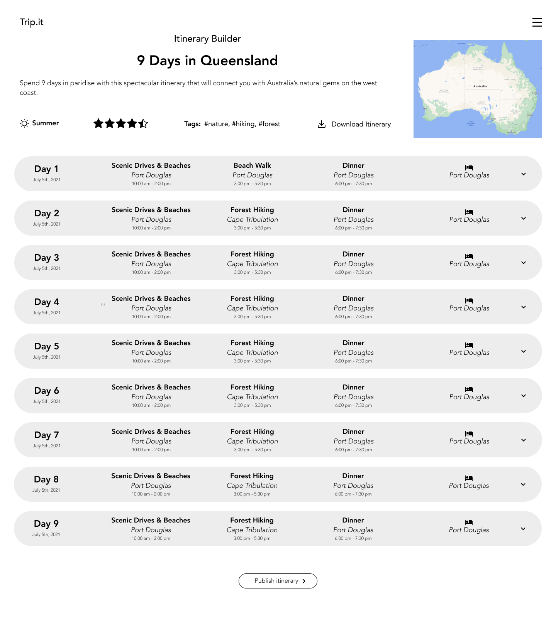Image resolution: width=556 pixels, height=617 pixels.
Task: Expand the Day 7 row chevron
Action: 524,440
